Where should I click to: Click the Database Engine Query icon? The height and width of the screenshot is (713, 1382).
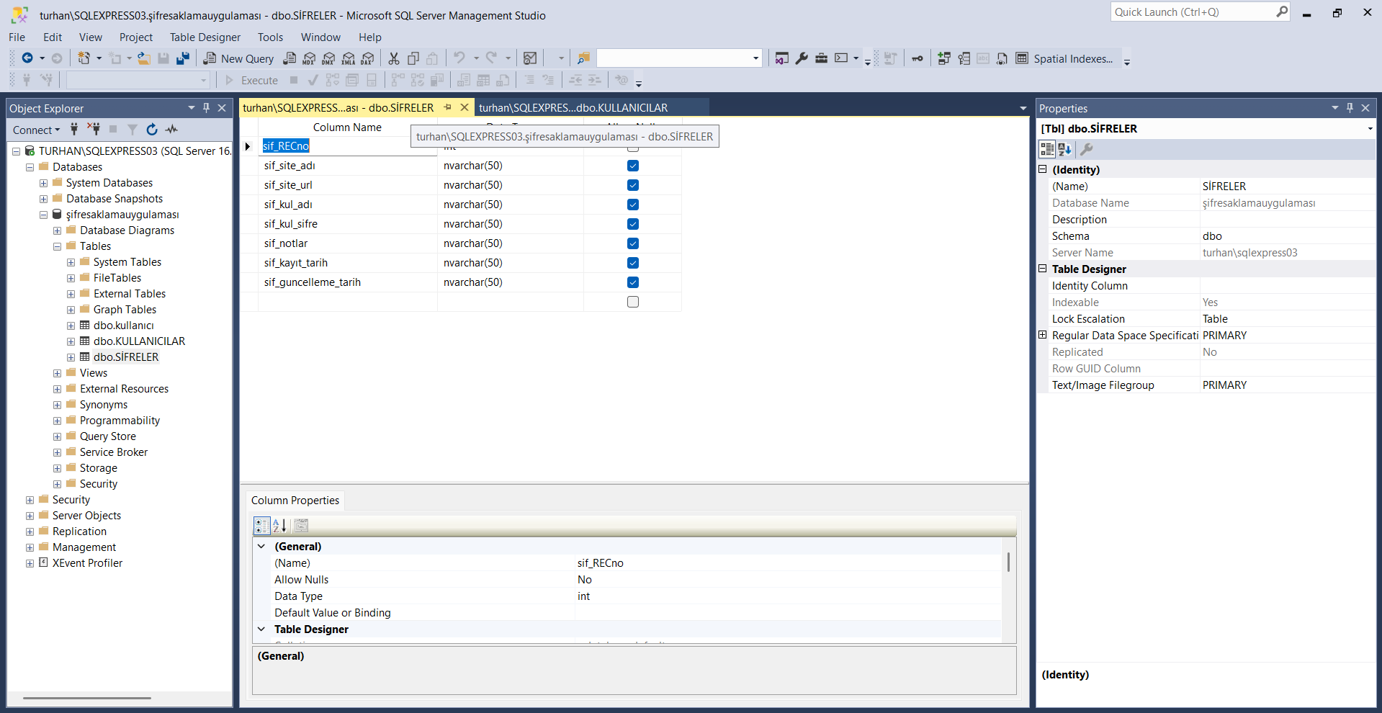(x=290, y=58)
